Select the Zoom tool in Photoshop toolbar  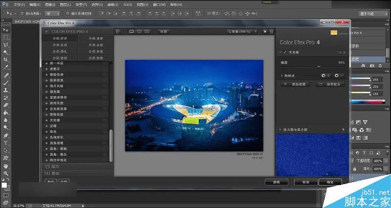pyautogui.click(x=6, y=173)
